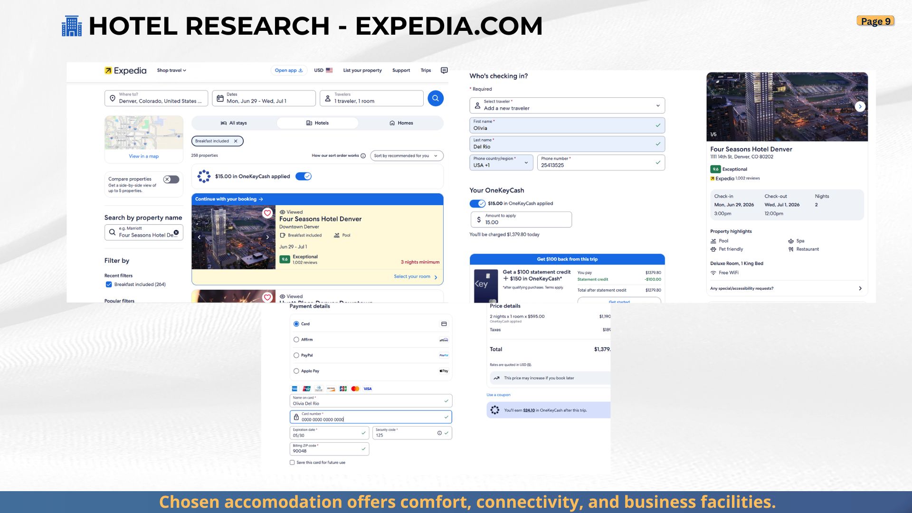Click the credit card icon in Card row
This screenshot has width=912, height=513.
pos(444,324)
